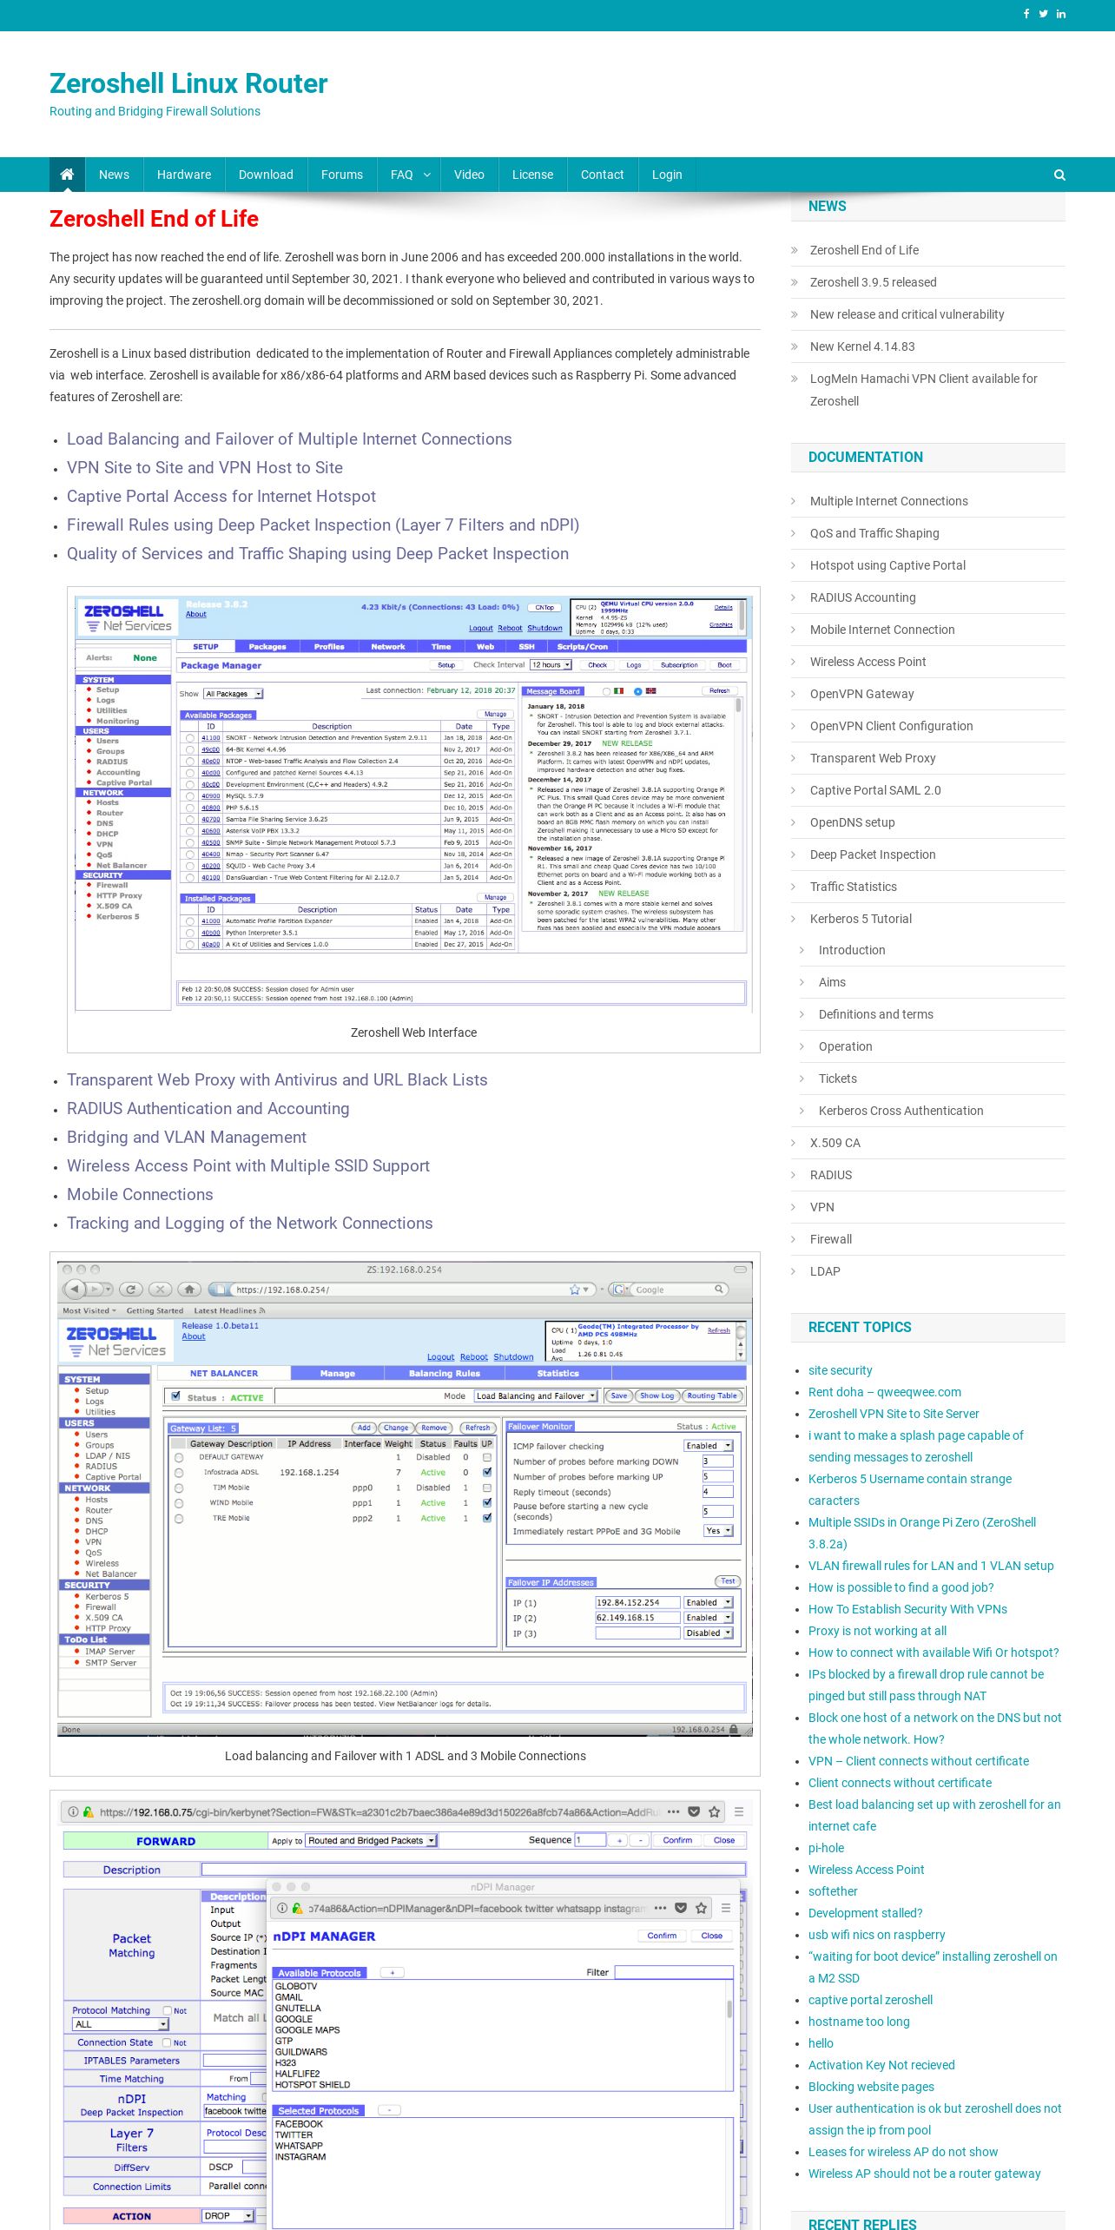Open the search magnifier icon
This screenshot has height=2230, width=1115.
tap(1059, 175)
